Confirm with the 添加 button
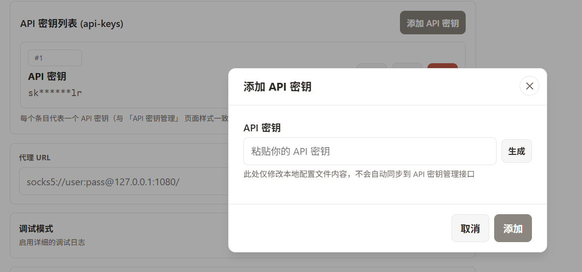582x272 pixels. coord(513,228)
